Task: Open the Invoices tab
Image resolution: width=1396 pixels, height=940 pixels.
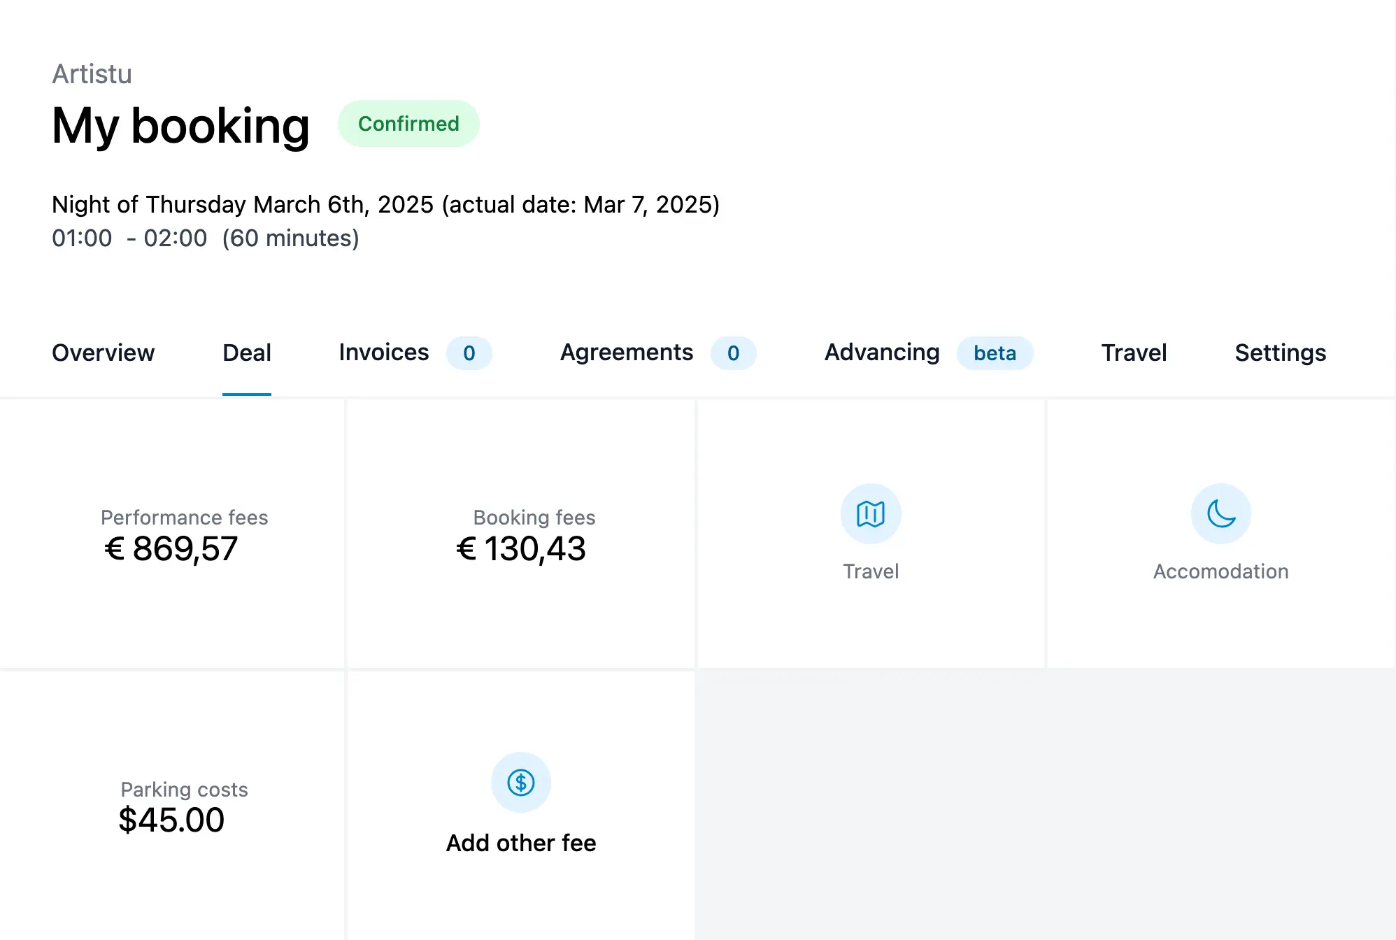Action: pos(383,352)
